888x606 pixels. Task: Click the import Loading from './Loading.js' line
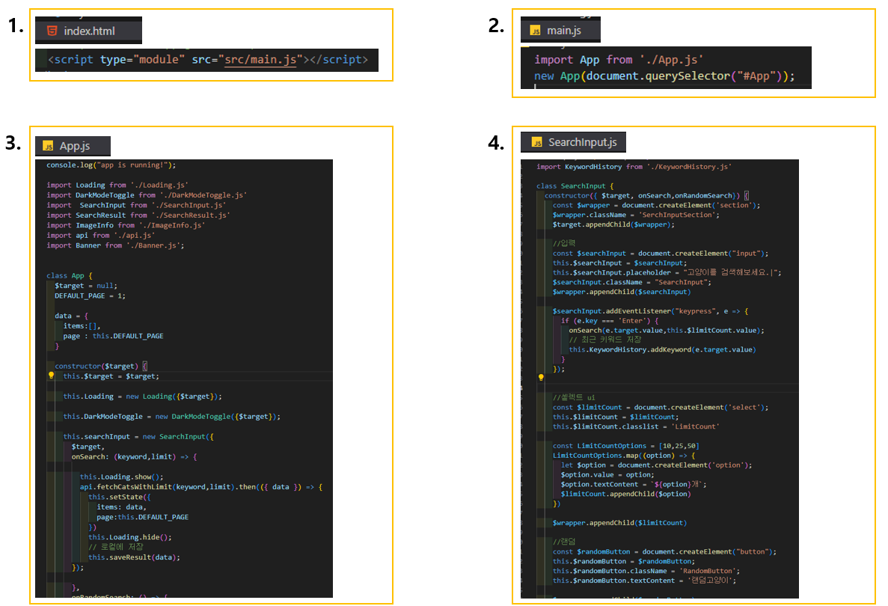[117, 186]
